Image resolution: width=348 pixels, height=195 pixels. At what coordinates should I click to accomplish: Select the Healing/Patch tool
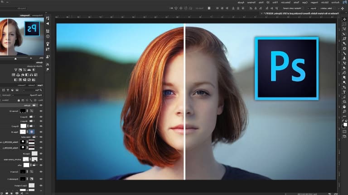pos(344,48)
